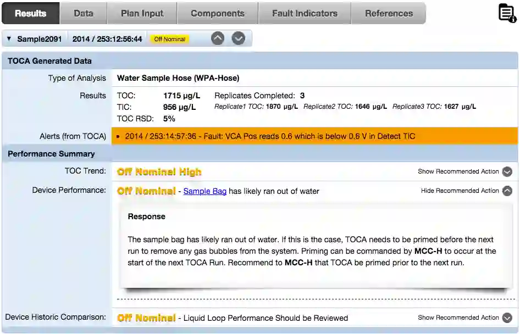The image size is (520, 334).
Task: Click the TOC RSD value 5%
Action: [x=169, y=119]
